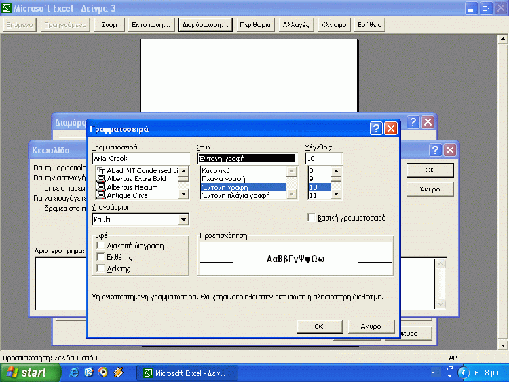Click the fourth quick launch shortcut icon
This screenshot has width=509, height=382.
118,373
